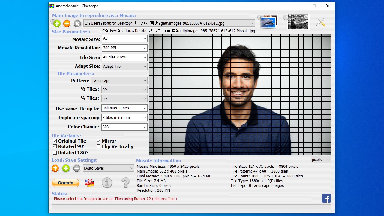Open the Adapt Size dropdown

click(125, 66)
